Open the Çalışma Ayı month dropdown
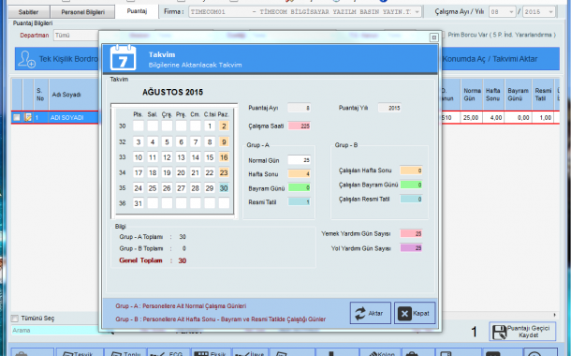571x356 pixels. pos(511,12)
